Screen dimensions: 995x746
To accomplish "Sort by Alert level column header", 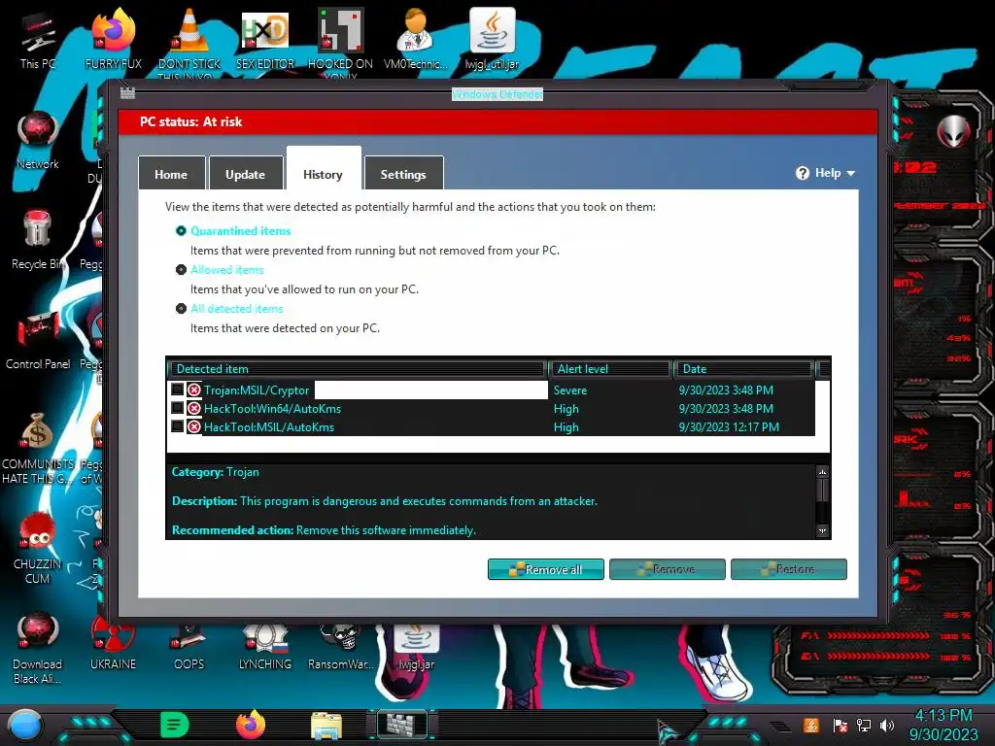I will [611, 368].
